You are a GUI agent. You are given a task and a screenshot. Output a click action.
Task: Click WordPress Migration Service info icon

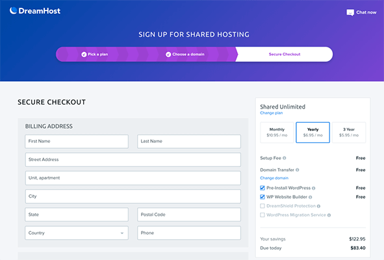pos(329,215)
